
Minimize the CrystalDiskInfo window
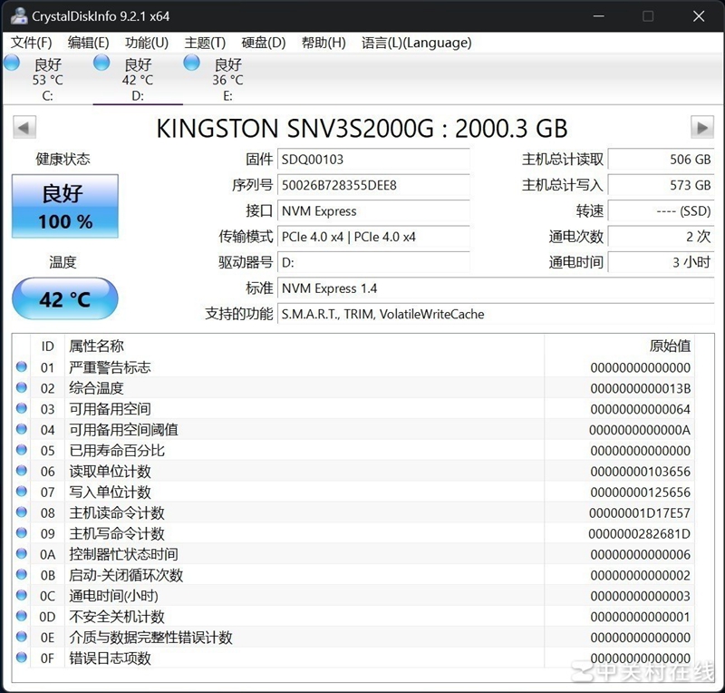(599, 16)
